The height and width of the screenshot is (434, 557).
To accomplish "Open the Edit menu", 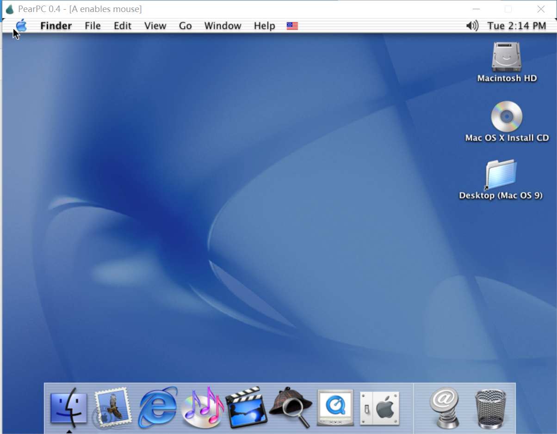I will tap(123, 26).
